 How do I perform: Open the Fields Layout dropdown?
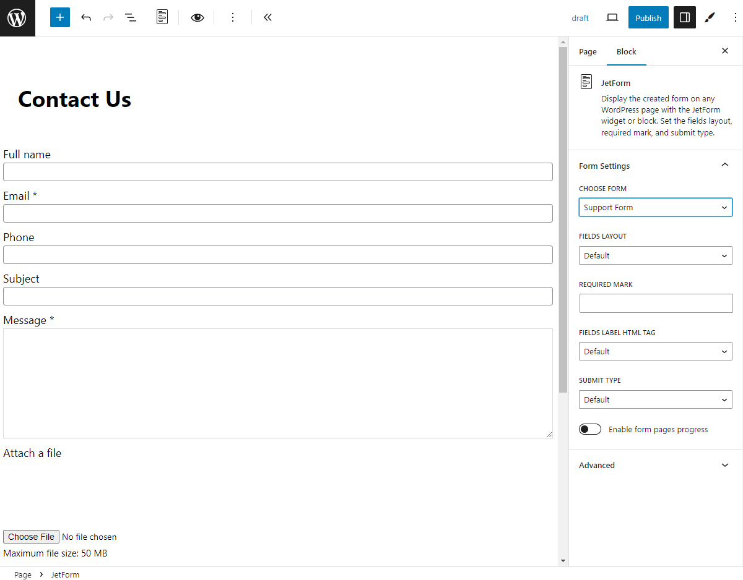pos(655,255)
